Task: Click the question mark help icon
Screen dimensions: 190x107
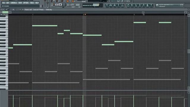Action: tap(151, 5)
